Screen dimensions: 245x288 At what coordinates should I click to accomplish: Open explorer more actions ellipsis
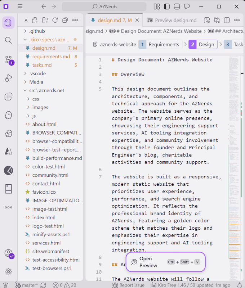pyautogui.click(x=75, y=20)
